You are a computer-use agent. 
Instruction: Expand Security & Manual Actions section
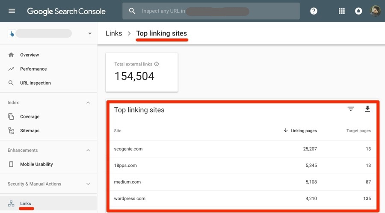tap(88, 184)
